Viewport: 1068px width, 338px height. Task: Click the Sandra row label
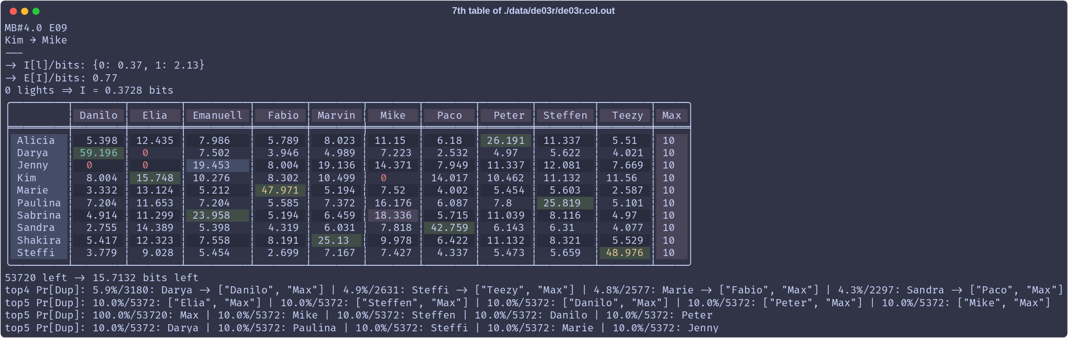(39, 228)
